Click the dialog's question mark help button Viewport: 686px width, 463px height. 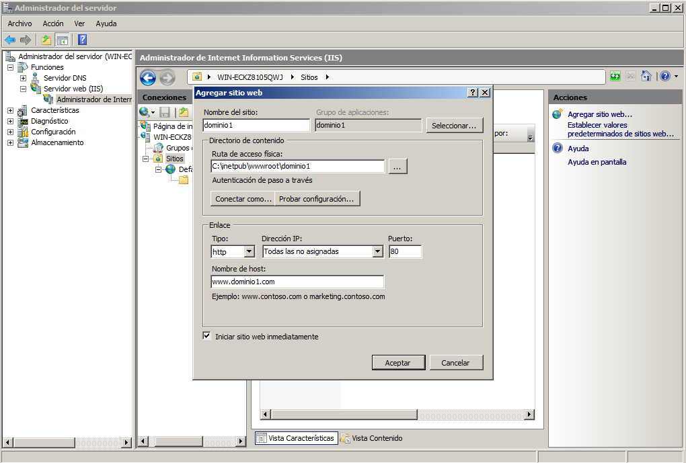coord(473,93)
